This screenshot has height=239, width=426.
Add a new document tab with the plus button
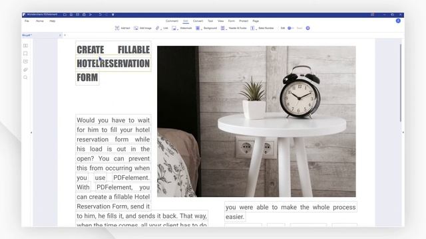65,35
